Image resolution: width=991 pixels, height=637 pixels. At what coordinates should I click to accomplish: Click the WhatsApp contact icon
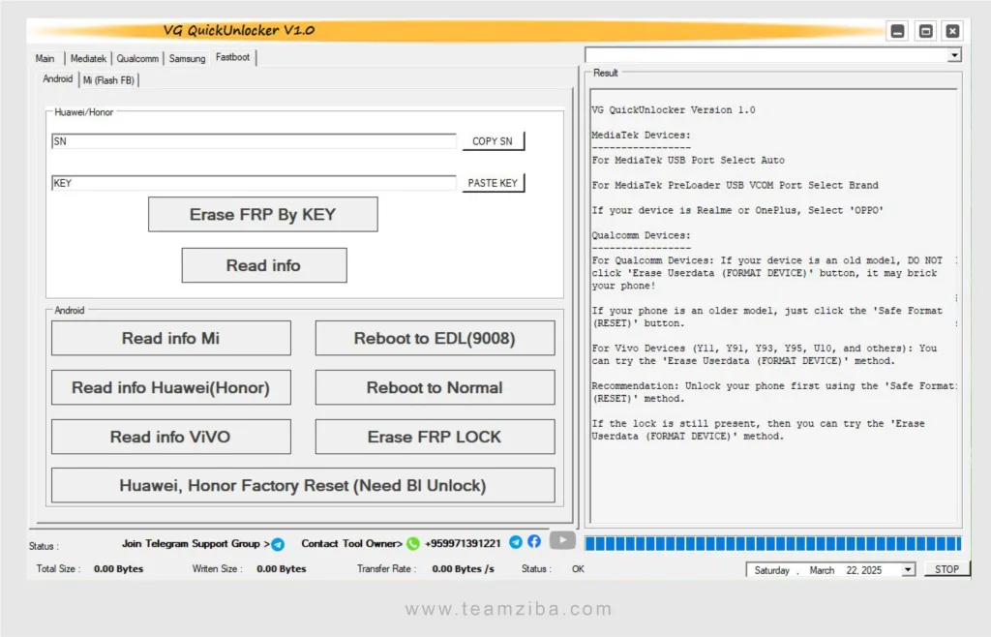[412, 543]
